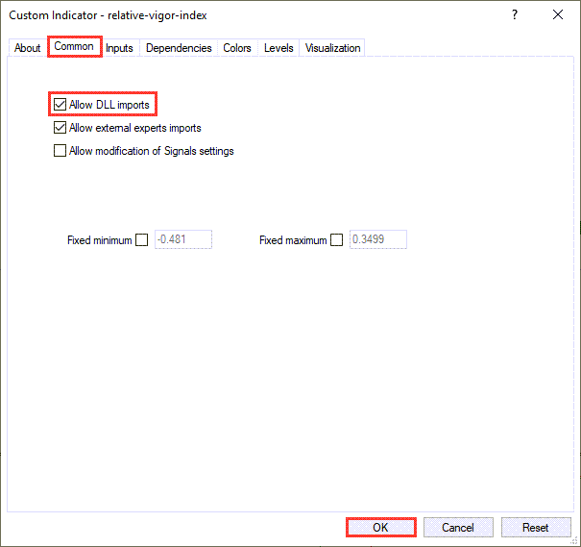This screenshot has height=547, width=581.
Task: Switch to the Levels tab
Action: [278, 48]
